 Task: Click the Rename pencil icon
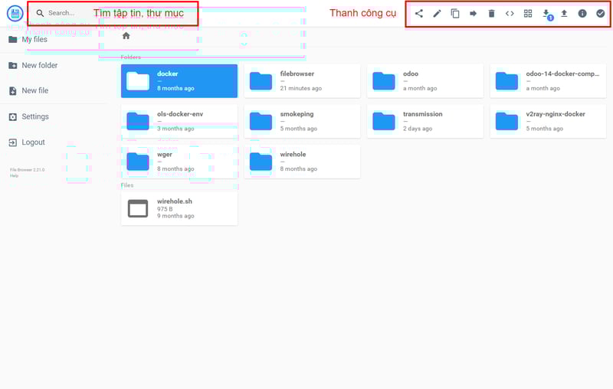(x=437, y=14)
